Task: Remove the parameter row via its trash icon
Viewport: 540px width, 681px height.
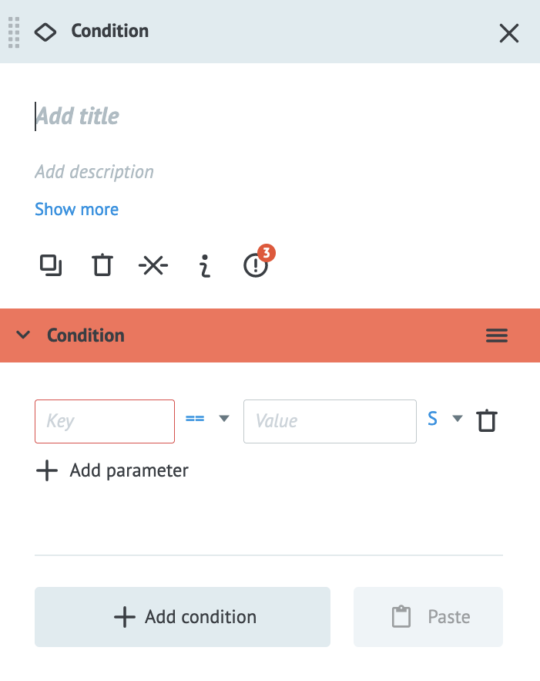Action: click(486, 420)
